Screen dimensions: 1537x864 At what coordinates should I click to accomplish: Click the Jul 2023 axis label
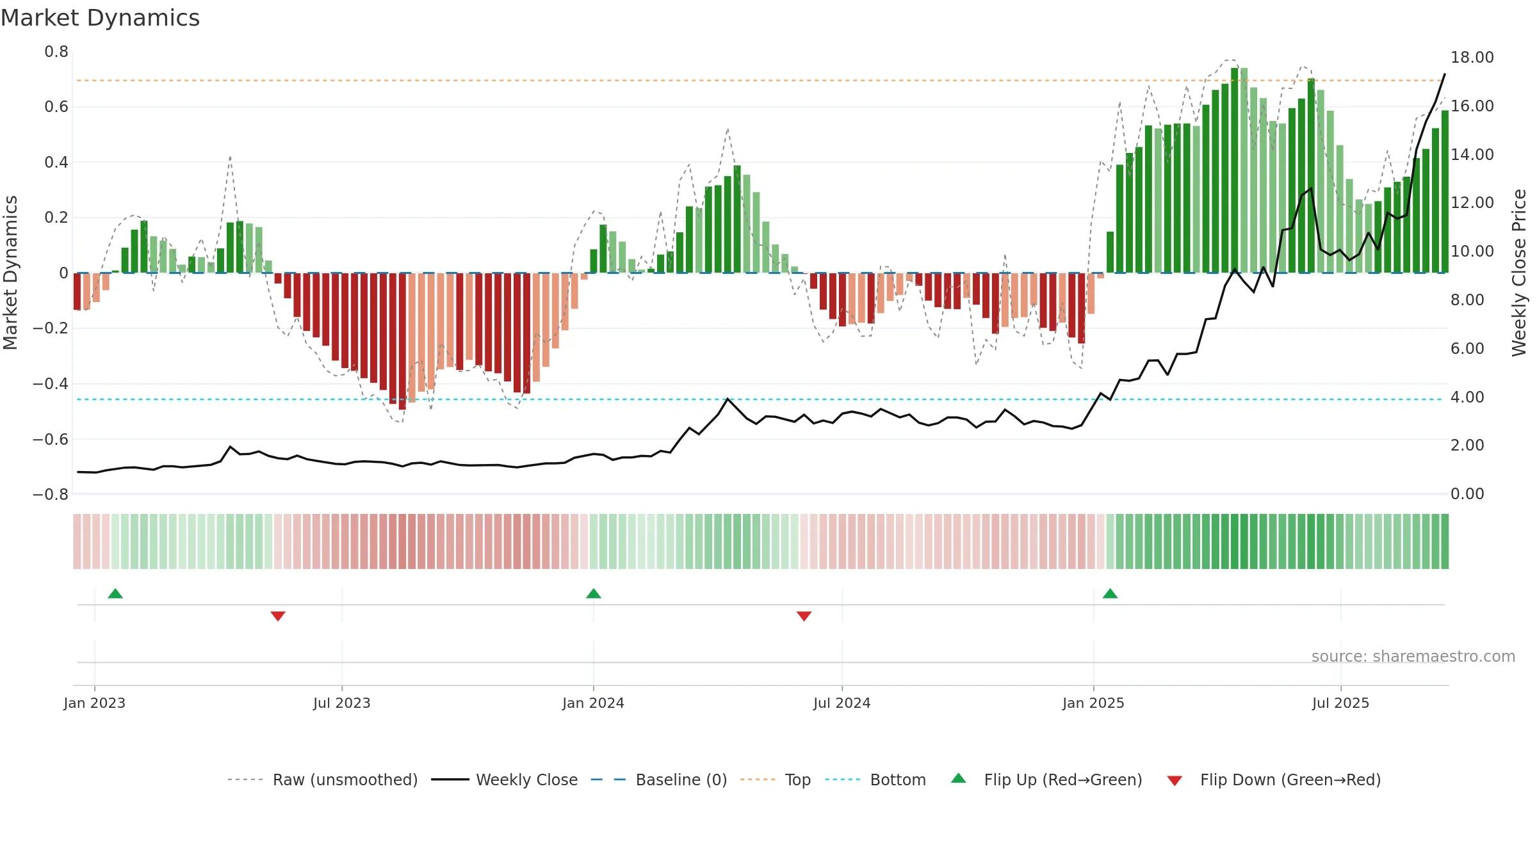pos(342,703)
